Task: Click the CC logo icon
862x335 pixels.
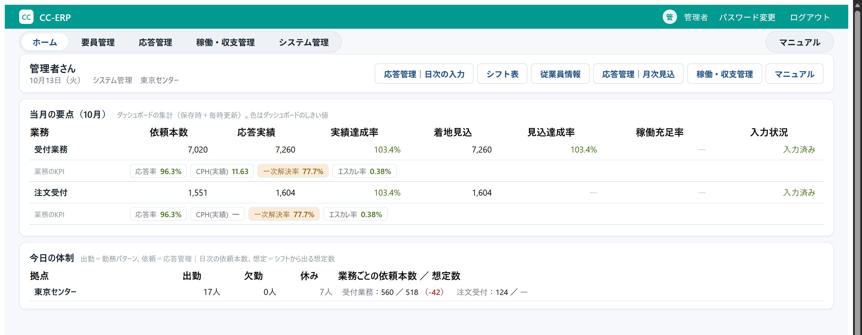Action: point(26,17)
